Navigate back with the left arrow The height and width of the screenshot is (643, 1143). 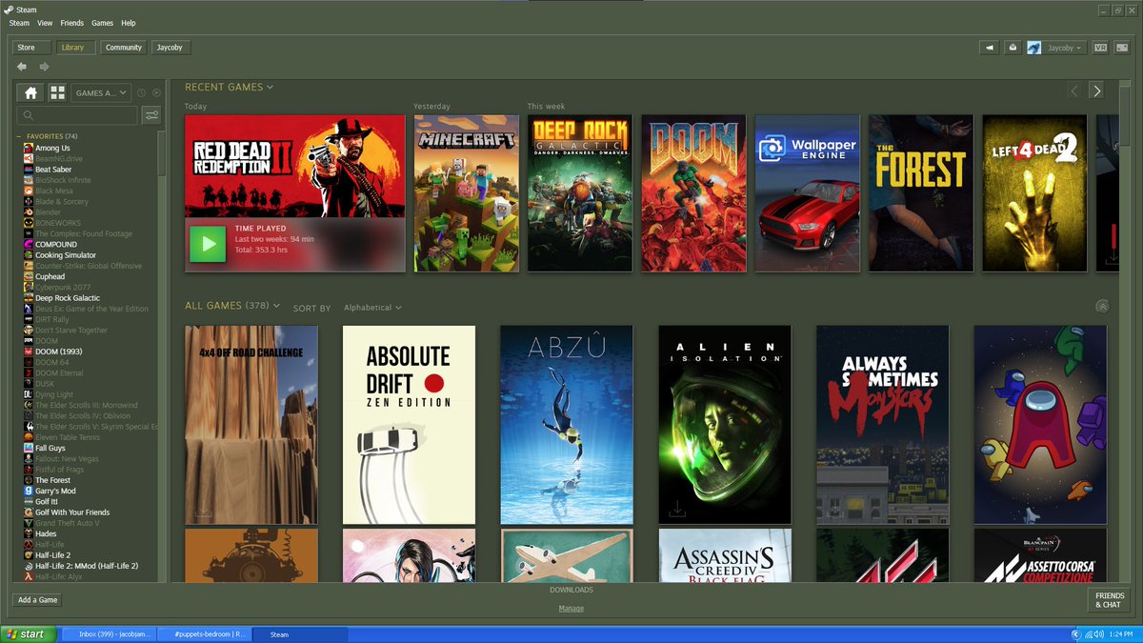pyautogui.click(x=22, y=67)
